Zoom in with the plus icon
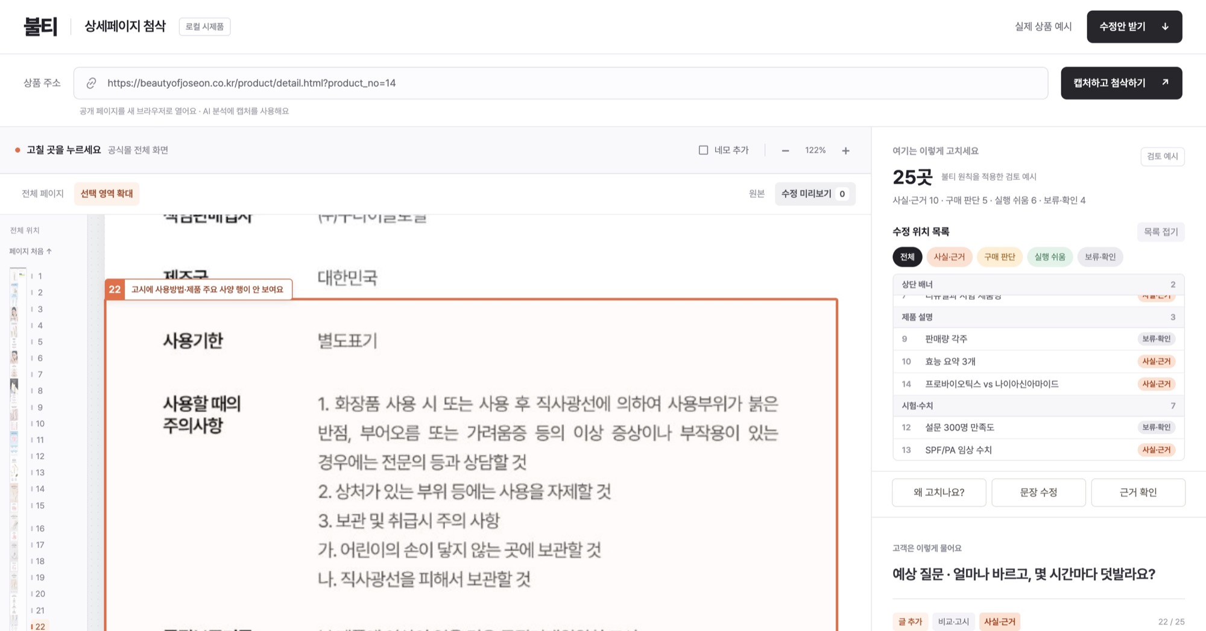 click(x=845, y=151)
